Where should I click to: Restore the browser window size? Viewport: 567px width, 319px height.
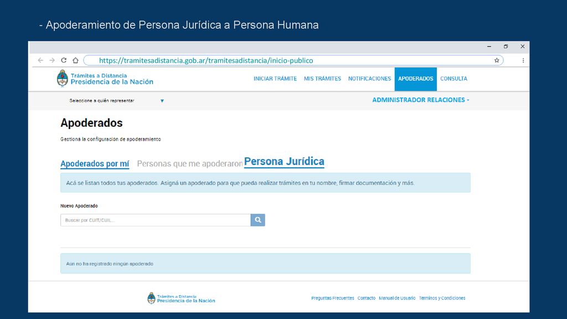pyautogui.click(x=506, y=47)
